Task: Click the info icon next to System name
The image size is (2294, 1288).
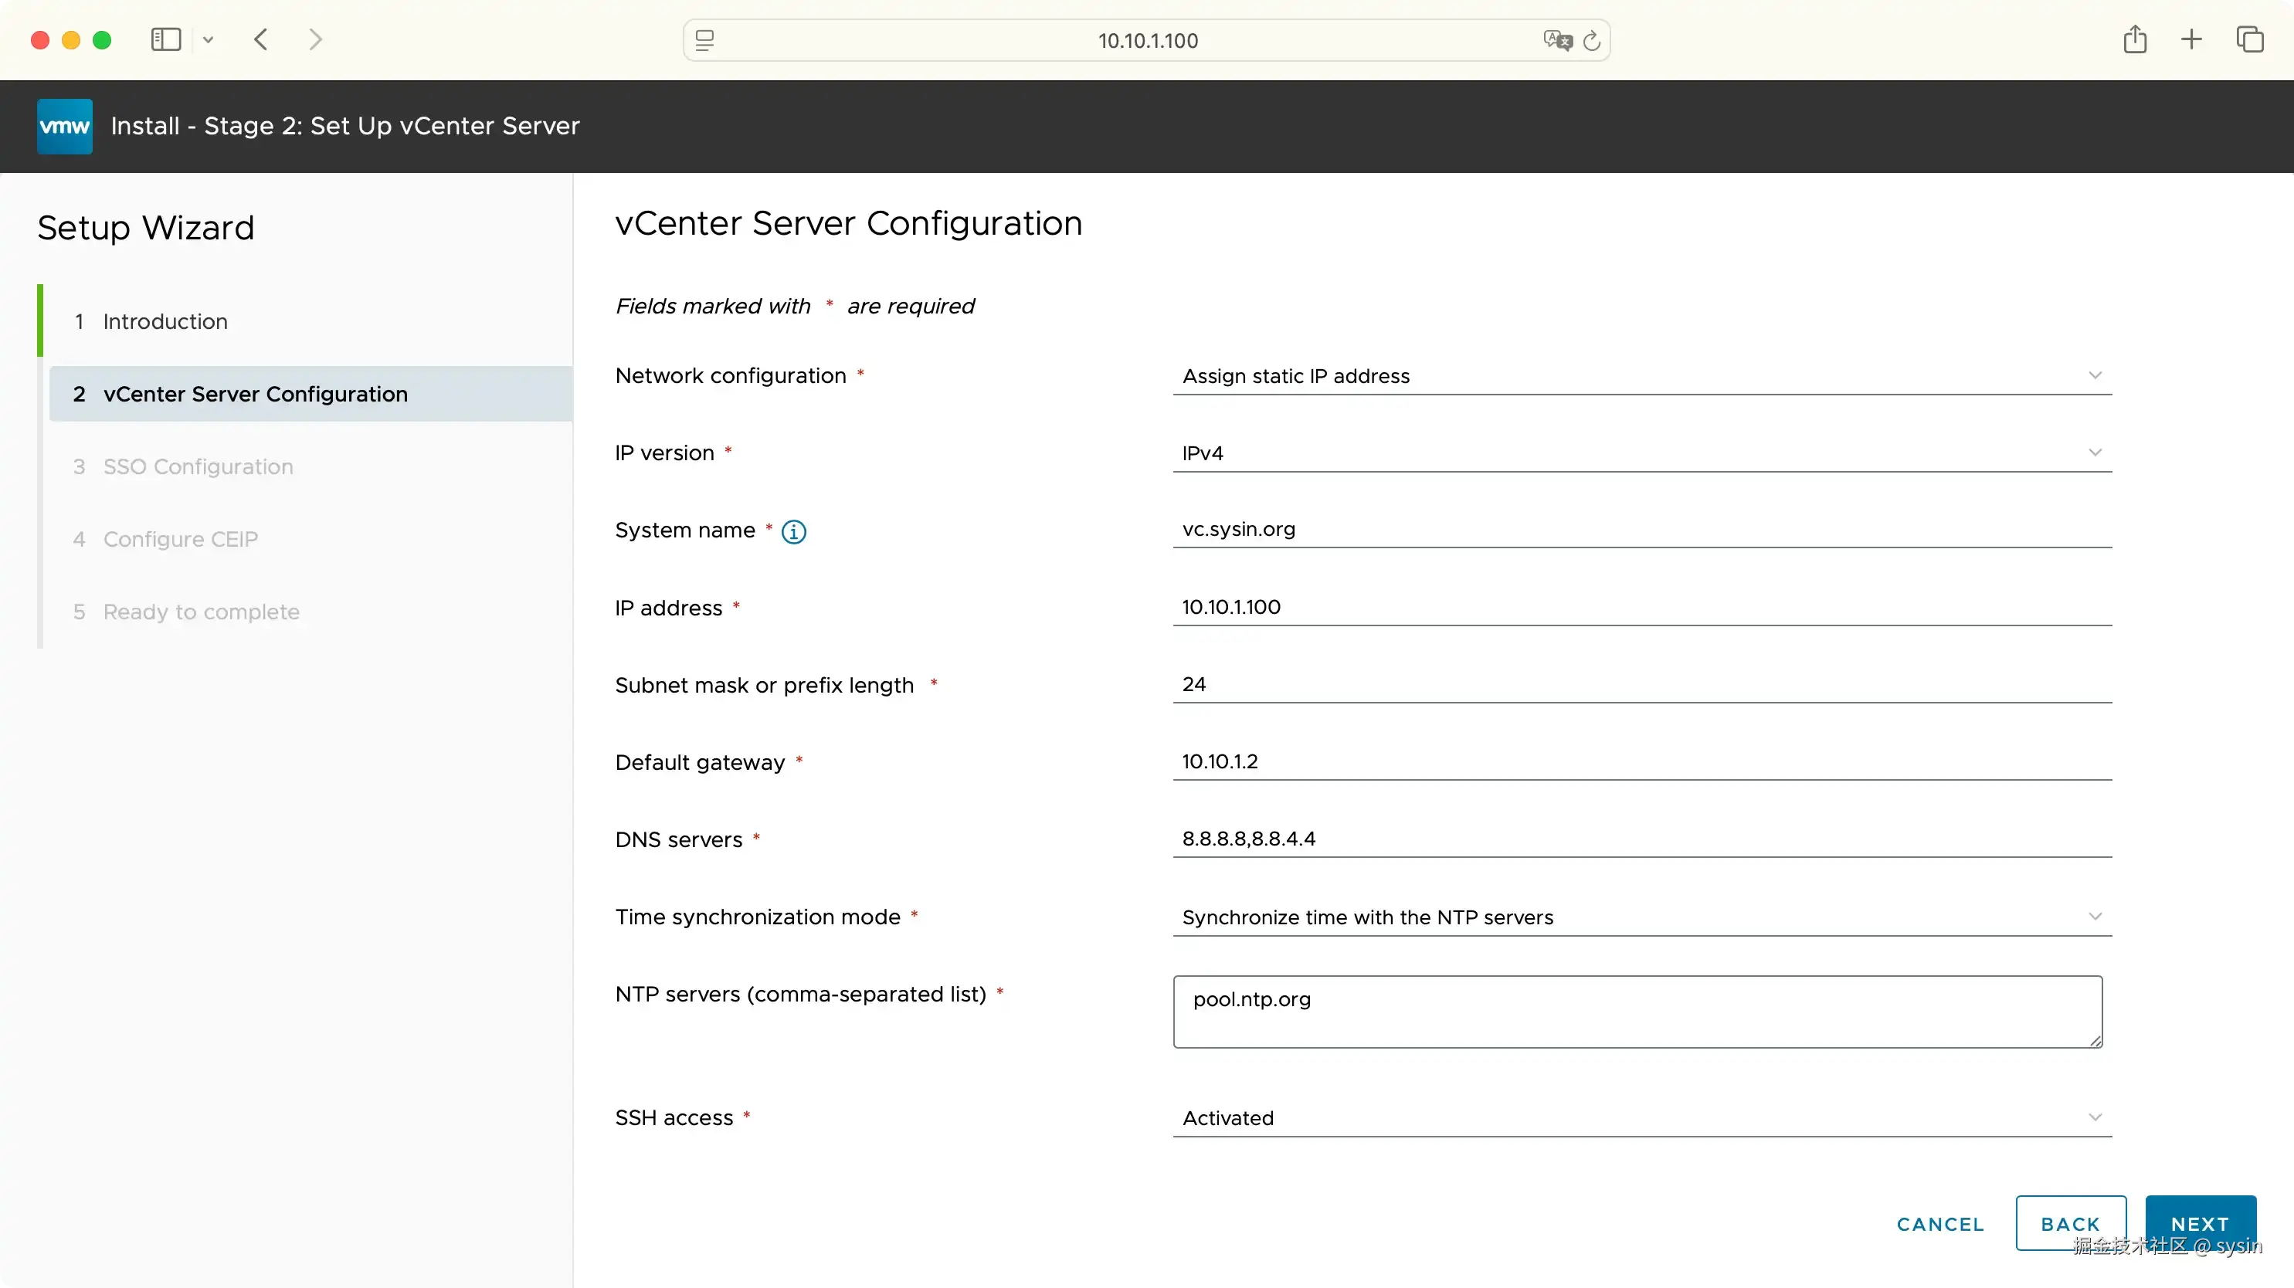Action: point(793,531)
